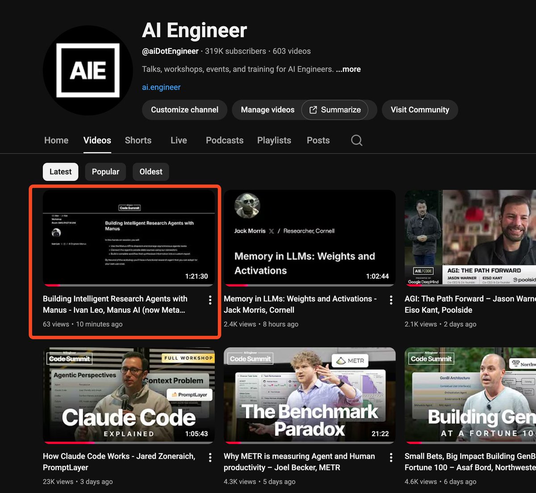Click the AIE channel avatar logo
The height and width of the screenshot is (493, 536).
pos(88,71)
